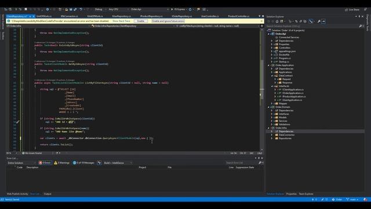Click the Show Stack Trace link
Viewport: 371px width, 209px height.
121,21
